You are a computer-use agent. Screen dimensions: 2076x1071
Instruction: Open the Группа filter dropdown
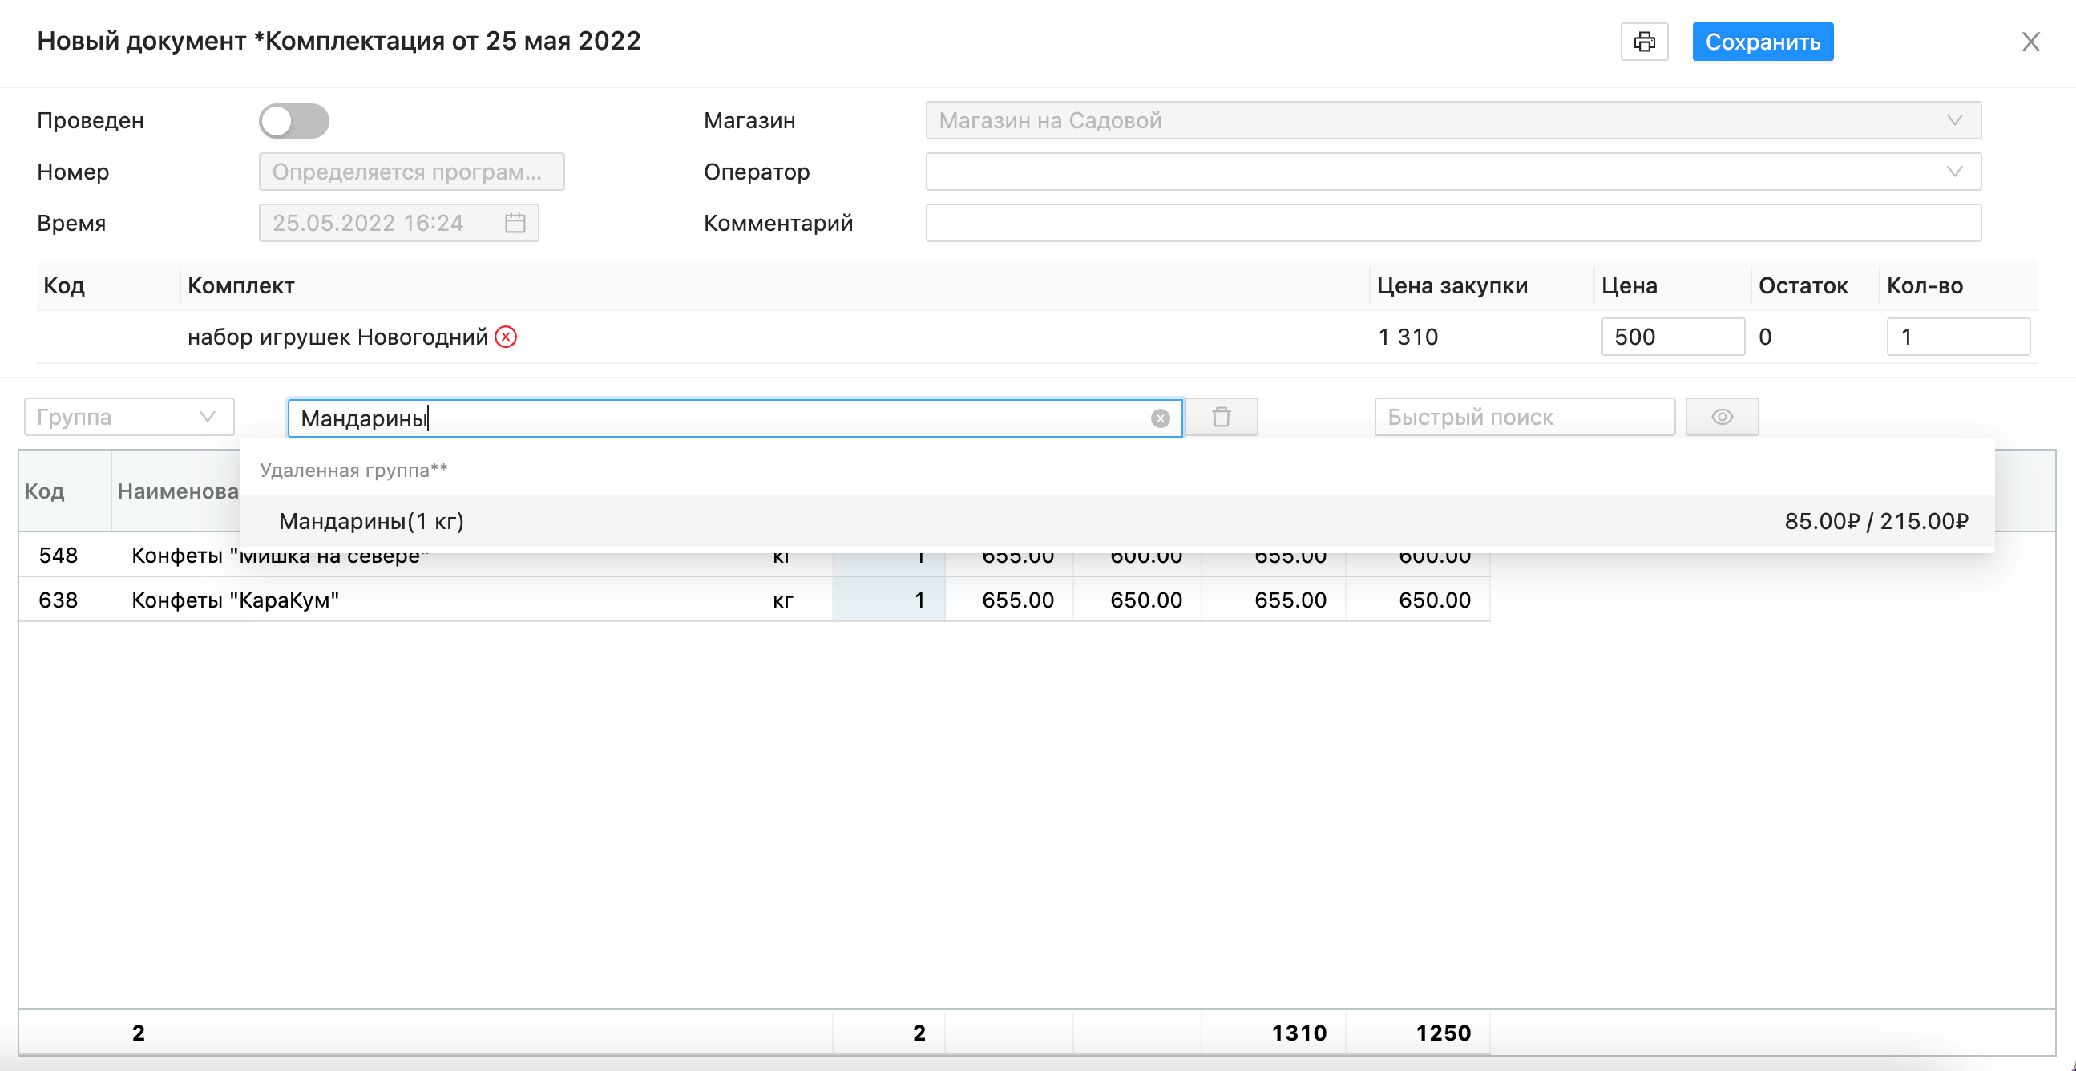tap(129, 418)
